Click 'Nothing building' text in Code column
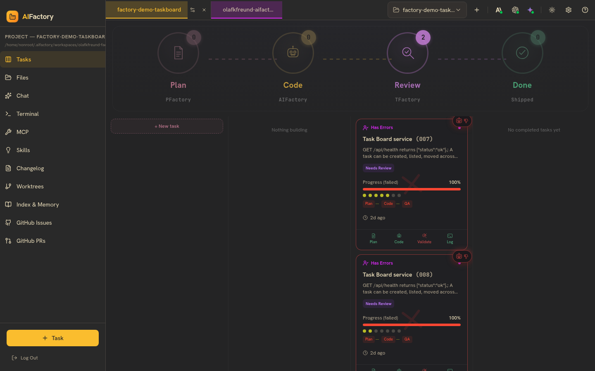Screen dimensions: 595x371 click(289, 130)
